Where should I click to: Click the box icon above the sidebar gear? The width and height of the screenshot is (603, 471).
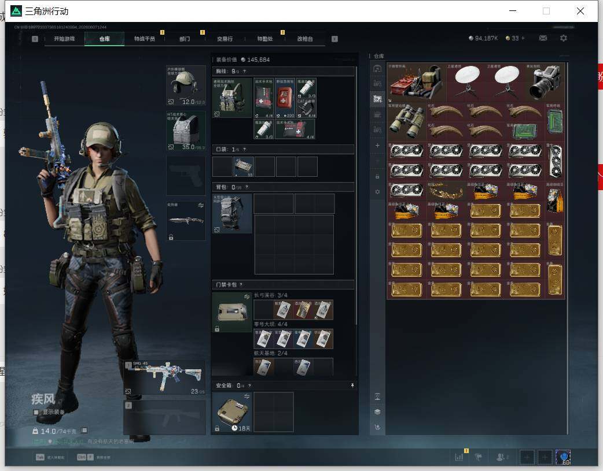377,176
